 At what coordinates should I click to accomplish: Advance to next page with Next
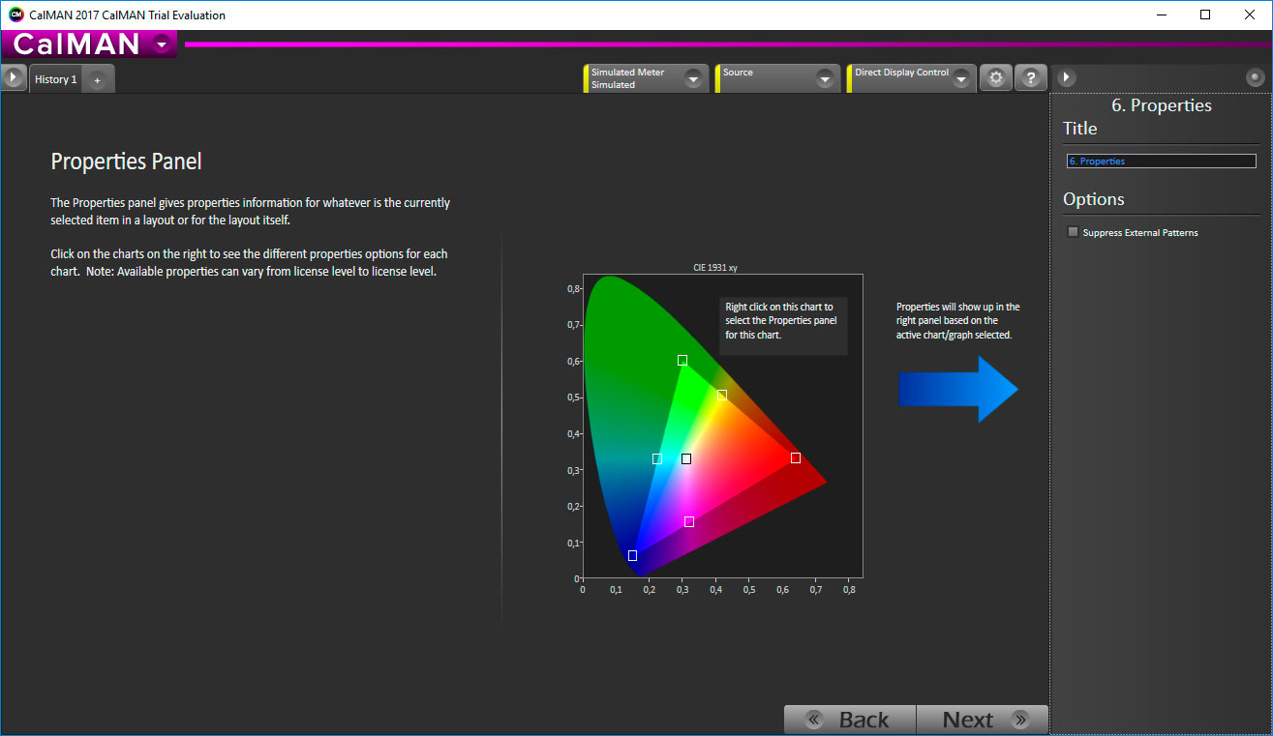[x=982, y=720]
